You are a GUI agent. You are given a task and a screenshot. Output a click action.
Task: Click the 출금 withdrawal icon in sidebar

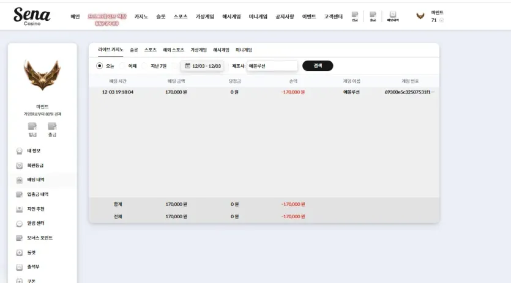click(x=52, y=130)
